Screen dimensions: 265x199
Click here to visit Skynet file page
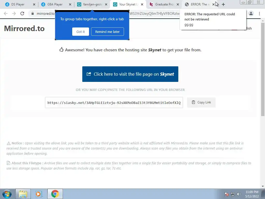pyautogui.click(x=130, y=74)
